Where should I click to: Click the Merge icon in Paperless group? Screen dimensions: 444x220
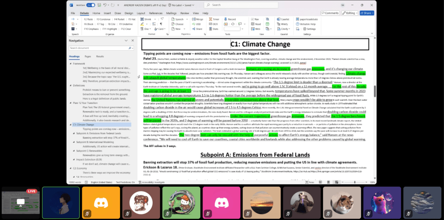click(198, 19)
